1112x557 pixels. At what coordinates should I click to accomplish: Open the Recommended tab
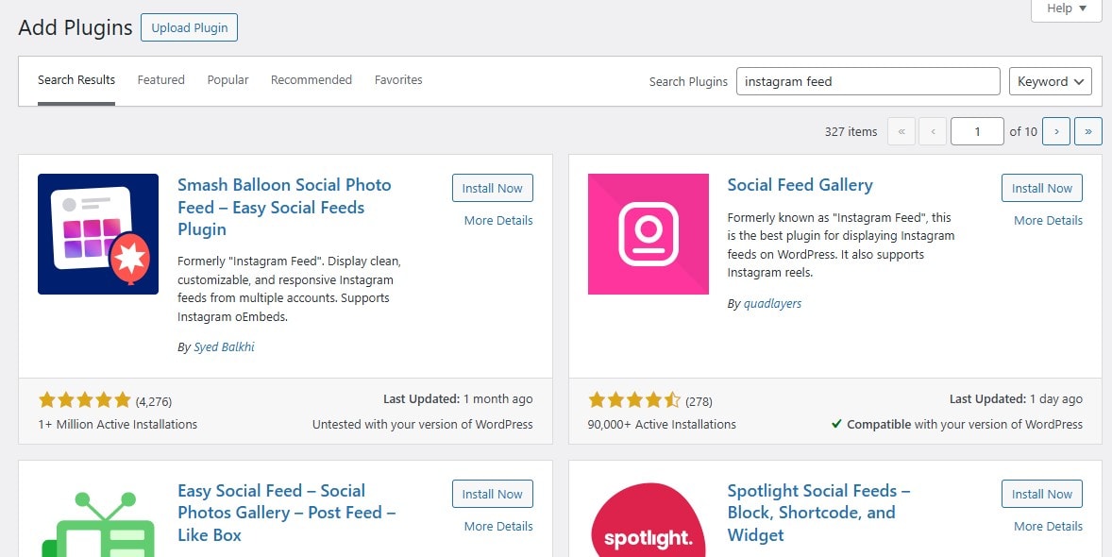312,80
